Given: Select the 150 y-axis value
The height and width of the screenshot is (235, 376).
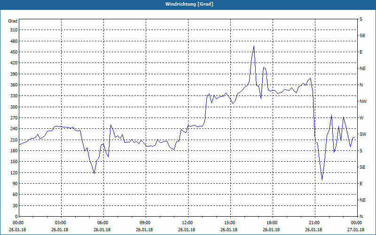Looking at the screenshot, I should (x=14, y=162).
